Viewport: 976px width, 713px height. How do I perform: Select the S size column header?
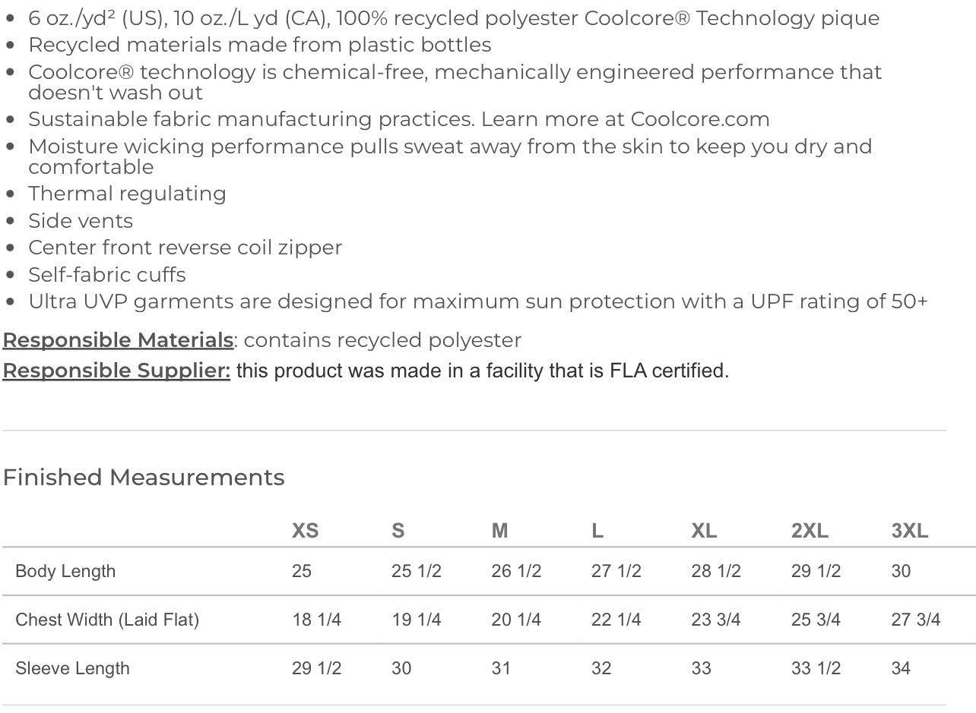[398, 531]
